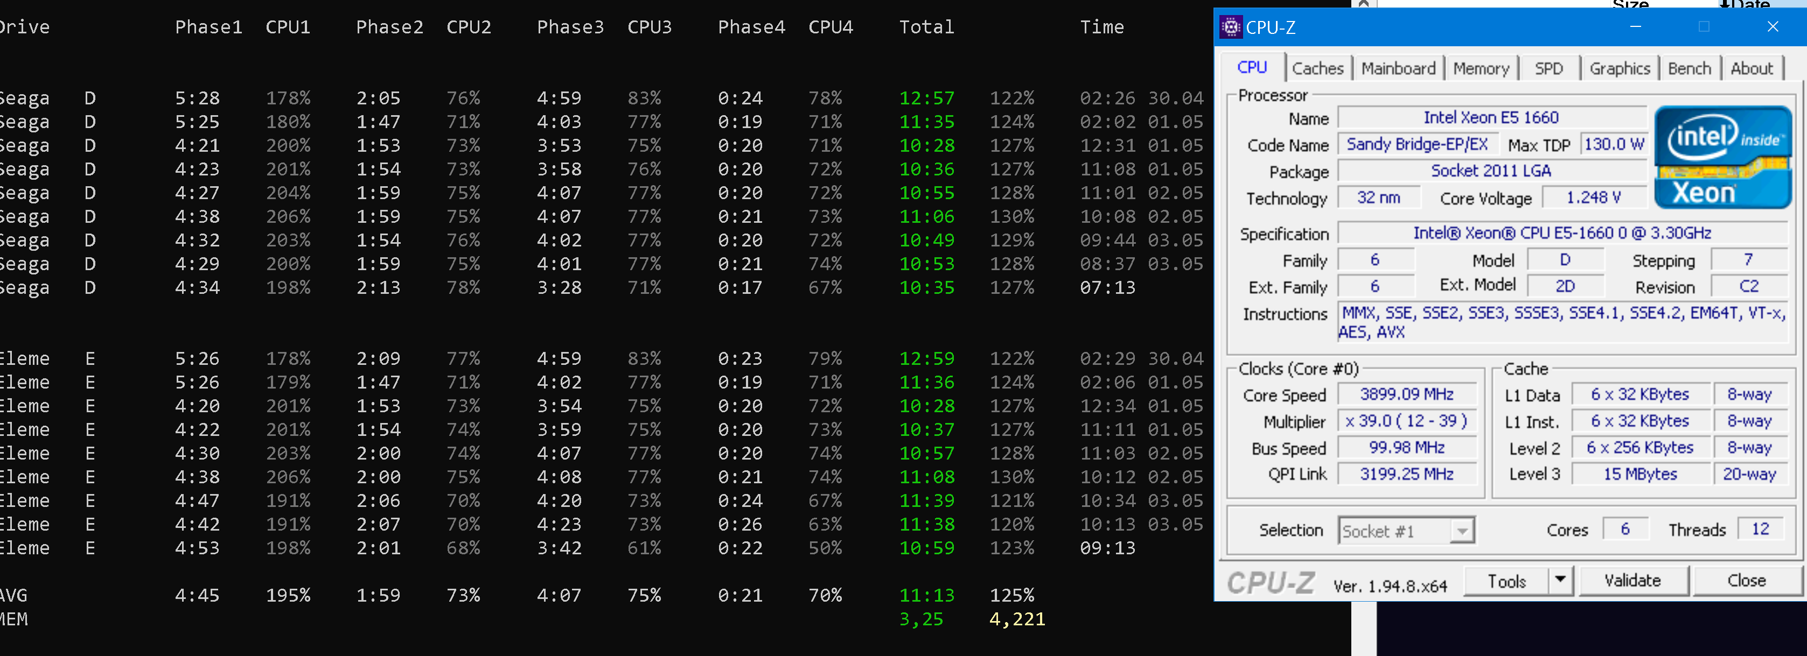Click the Threads value 12
The height and width of the screenshot is (656, 1807).
1760,528
